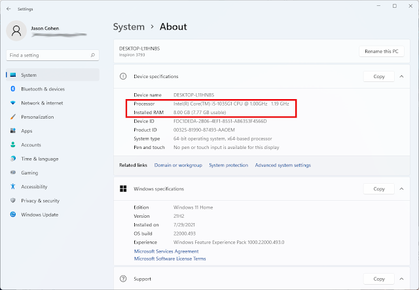
Task: Click the Accounts person icon
Action: point(13,144)
